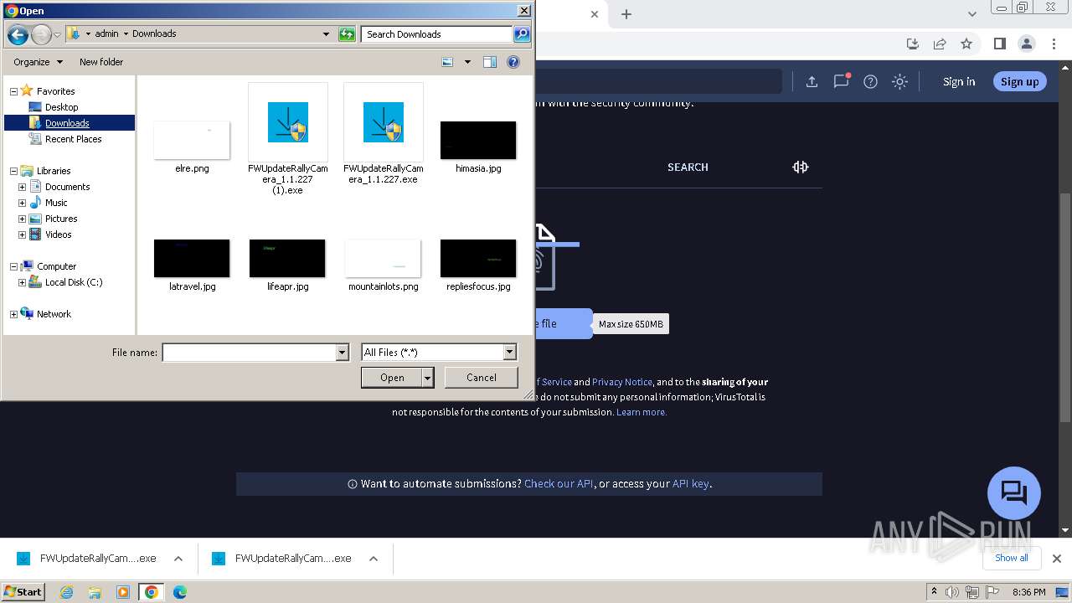This screenshot has width=1072, height=603.
Task: Expand the Music library node
Action: tap(22, 203)
